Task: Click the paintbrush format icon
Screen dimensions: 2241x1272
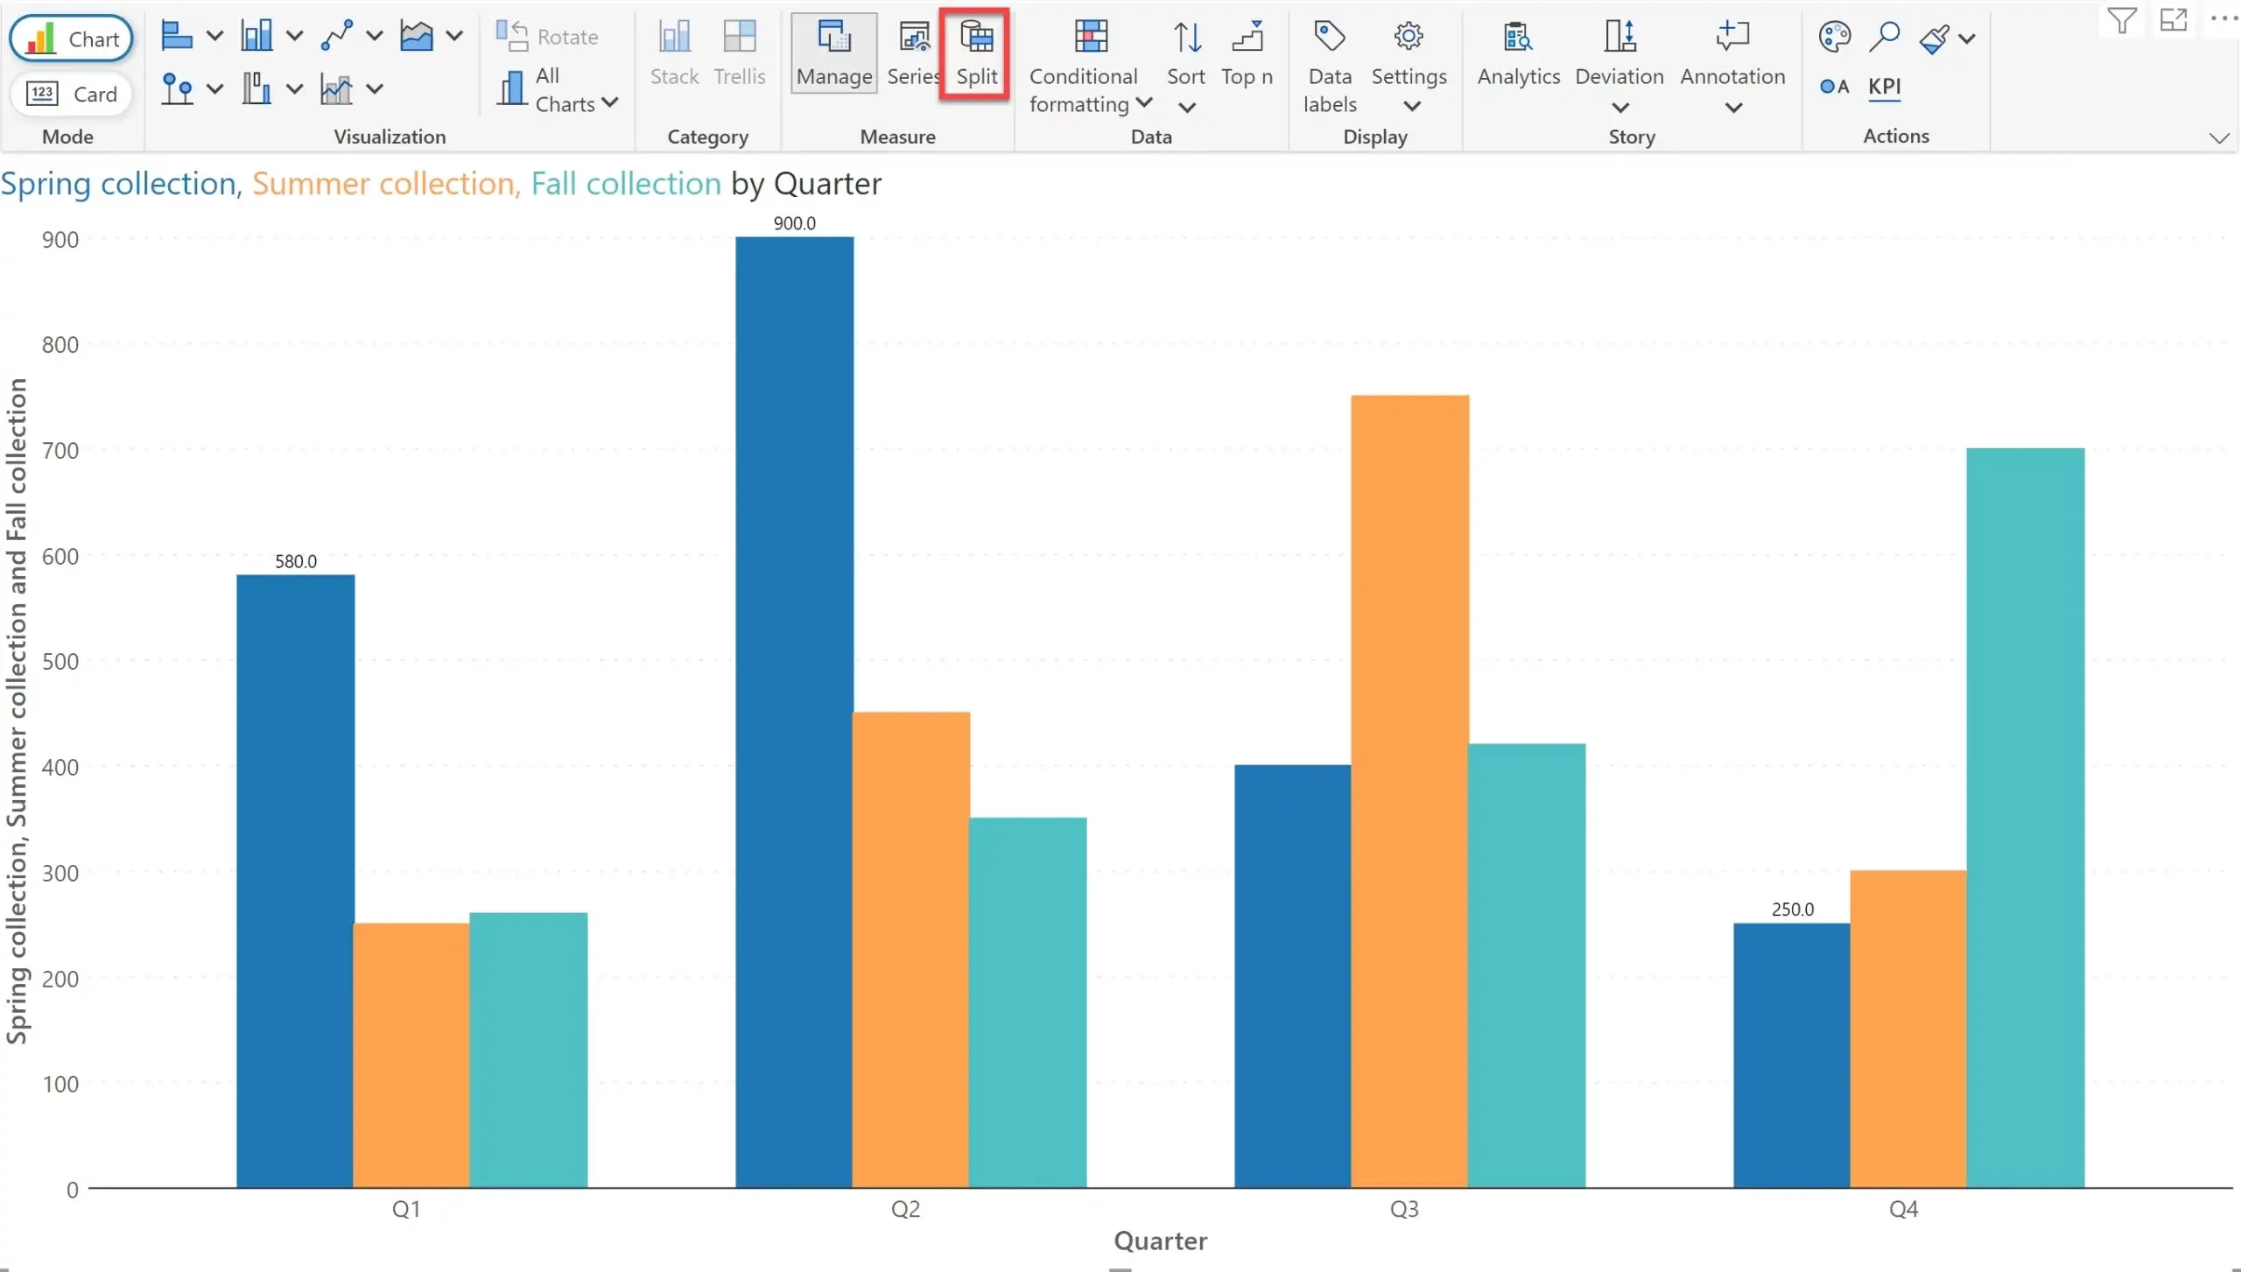Action: coord(1934,39)
